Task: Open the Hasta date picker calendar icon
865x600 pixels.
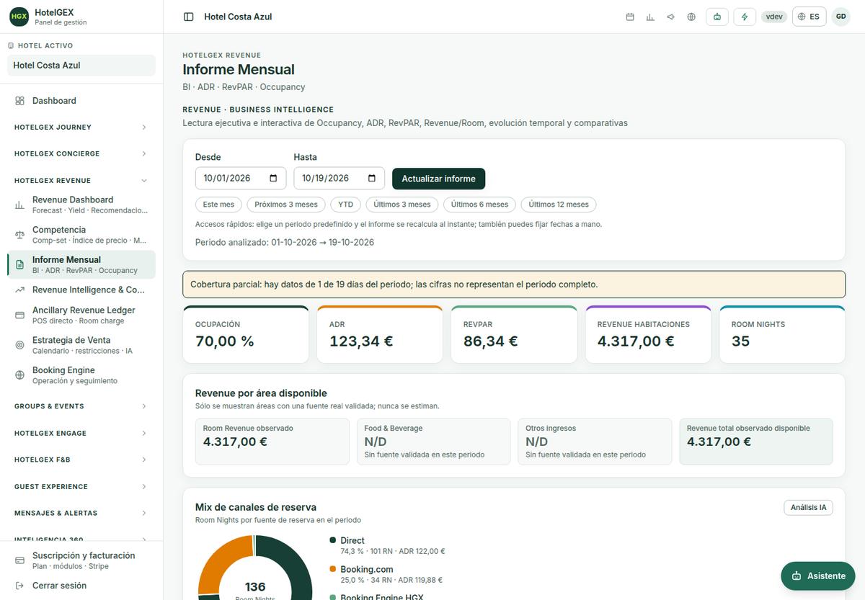Action: pyautogui.click(x=372, y=179)
